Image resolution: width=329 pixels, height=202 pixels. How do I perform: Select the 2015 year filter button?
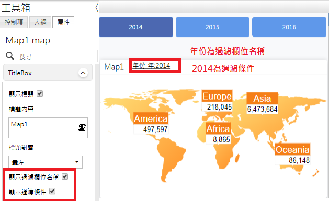tap(212, 27)
